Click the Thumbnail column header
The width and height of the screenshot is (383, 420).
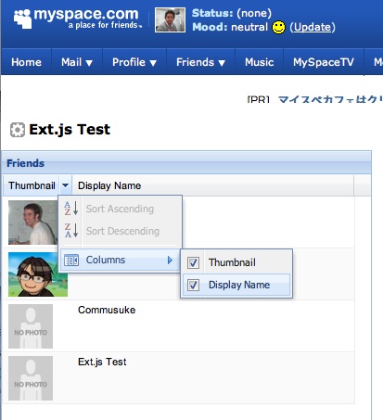click(x=32, y=185)
